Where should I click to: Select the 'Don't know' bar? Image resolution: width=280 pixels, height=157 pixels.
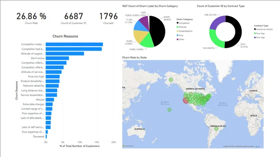click(57, 58)
